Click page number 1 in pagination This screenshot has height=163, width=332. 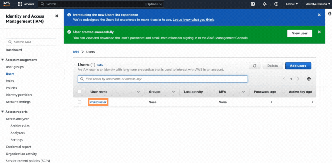(291, 79)
